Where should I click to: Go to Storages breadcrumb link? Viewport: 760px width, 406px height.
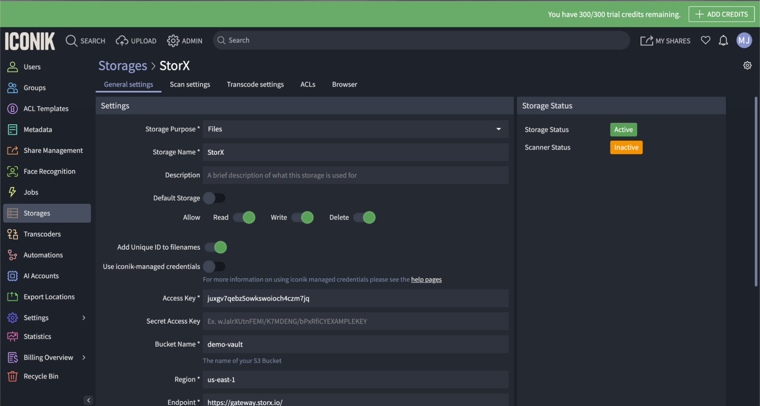tap(122, 66)
